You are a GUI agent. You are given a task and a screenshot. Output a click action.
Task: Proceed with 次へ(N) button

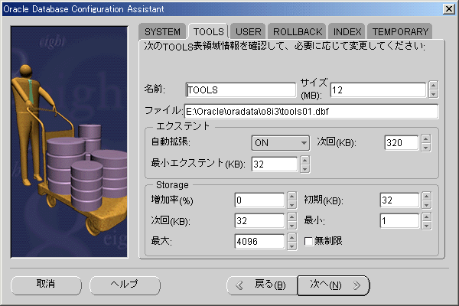point(334,285)
